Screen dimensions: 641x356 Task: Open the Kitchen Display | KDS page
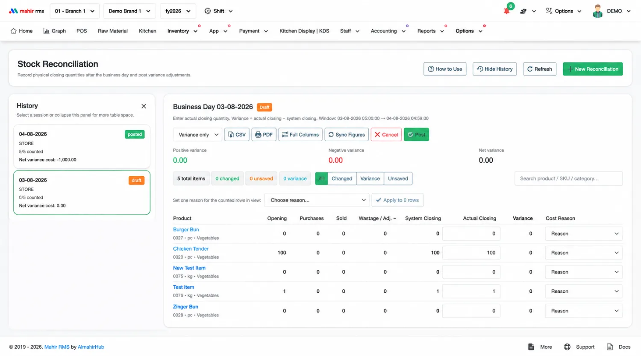tap(304, 31)
